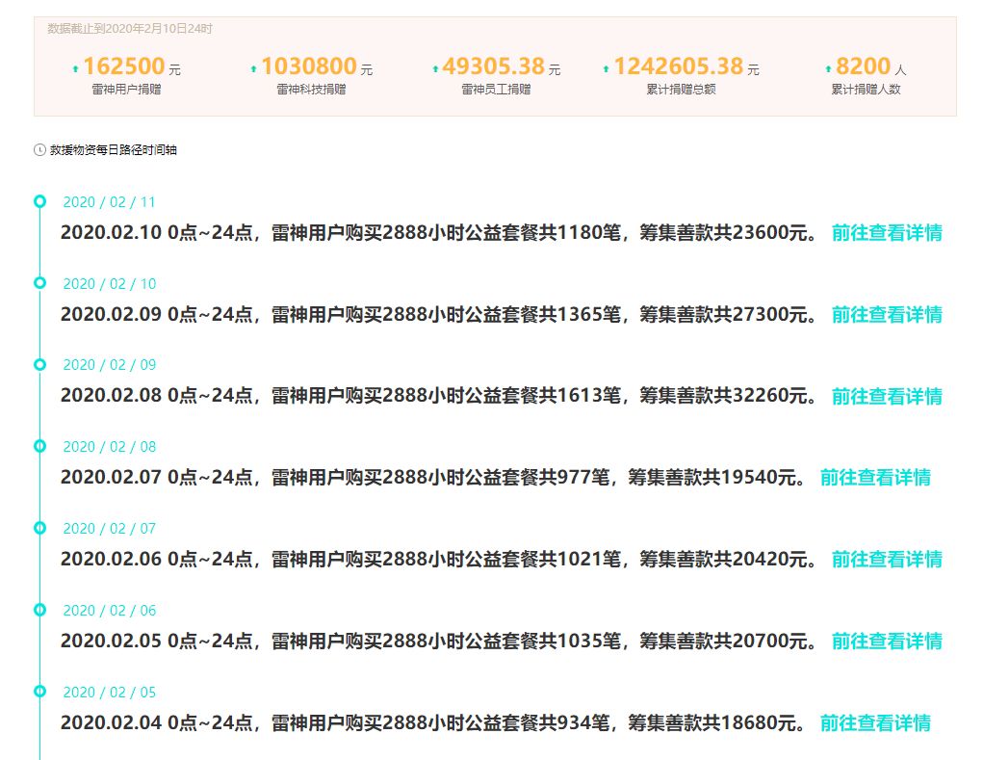This screenshot has height=760, width=983.
Task: Click the date text 2020 / 02 / 05
Action: [109, 692]
